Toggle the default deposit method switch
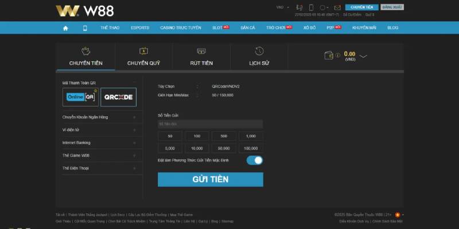Viewport: 459px width, 229px height. pyautogui.click(x=255, y=160)
